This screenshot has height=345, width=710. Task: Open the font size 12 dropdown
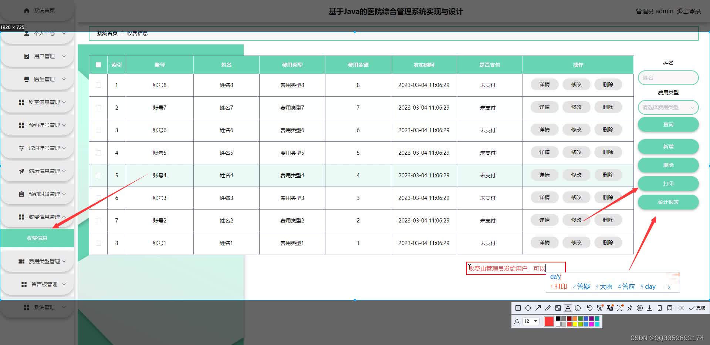[531, 321]
